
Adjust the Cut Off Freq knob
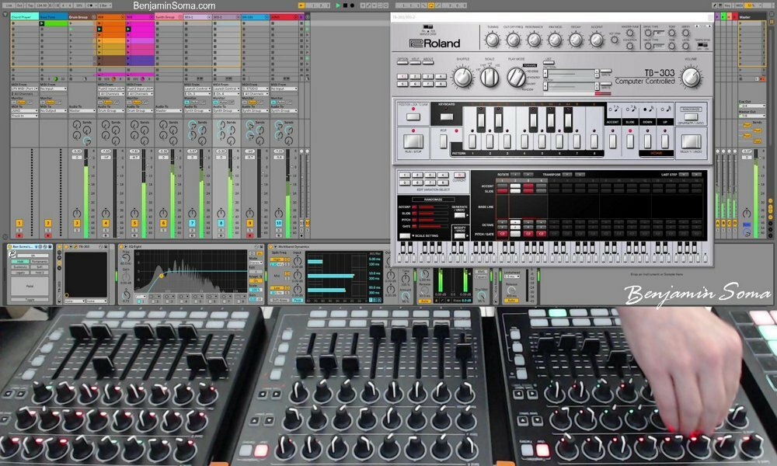[514, 40]
